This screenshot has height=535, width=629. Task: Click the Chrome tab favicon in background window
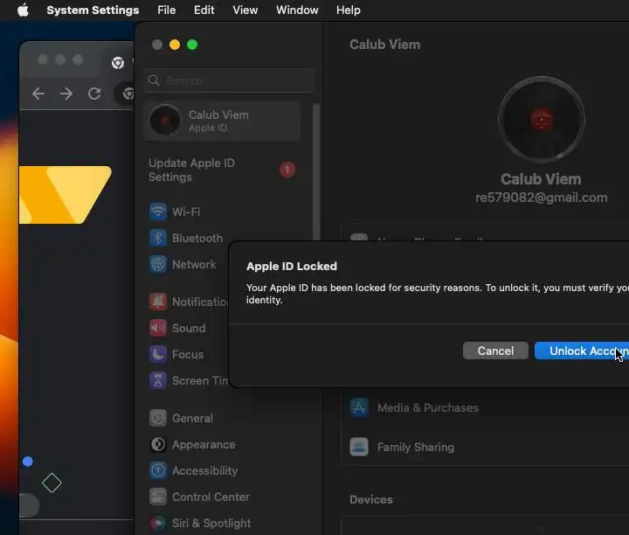118,63
